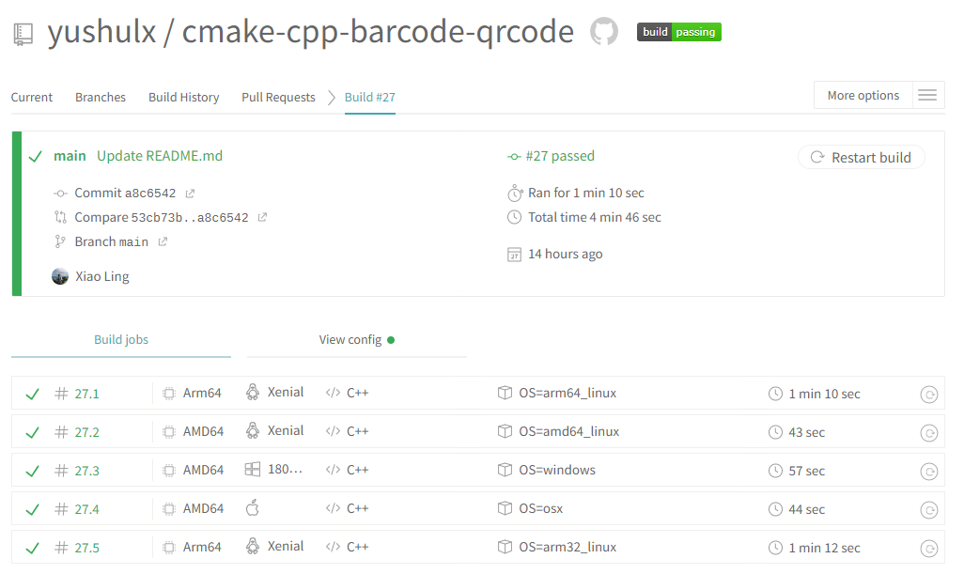Restart job 27.1 with its circular icon
The image size is (964, 574).
tap(928, 395)
